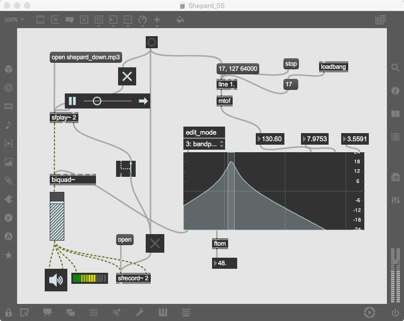
Task: Open the Objects cube browser in left sidebar
Action: 9,69
